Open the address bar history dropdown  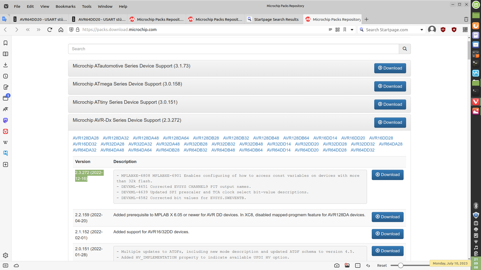point(352,30)
